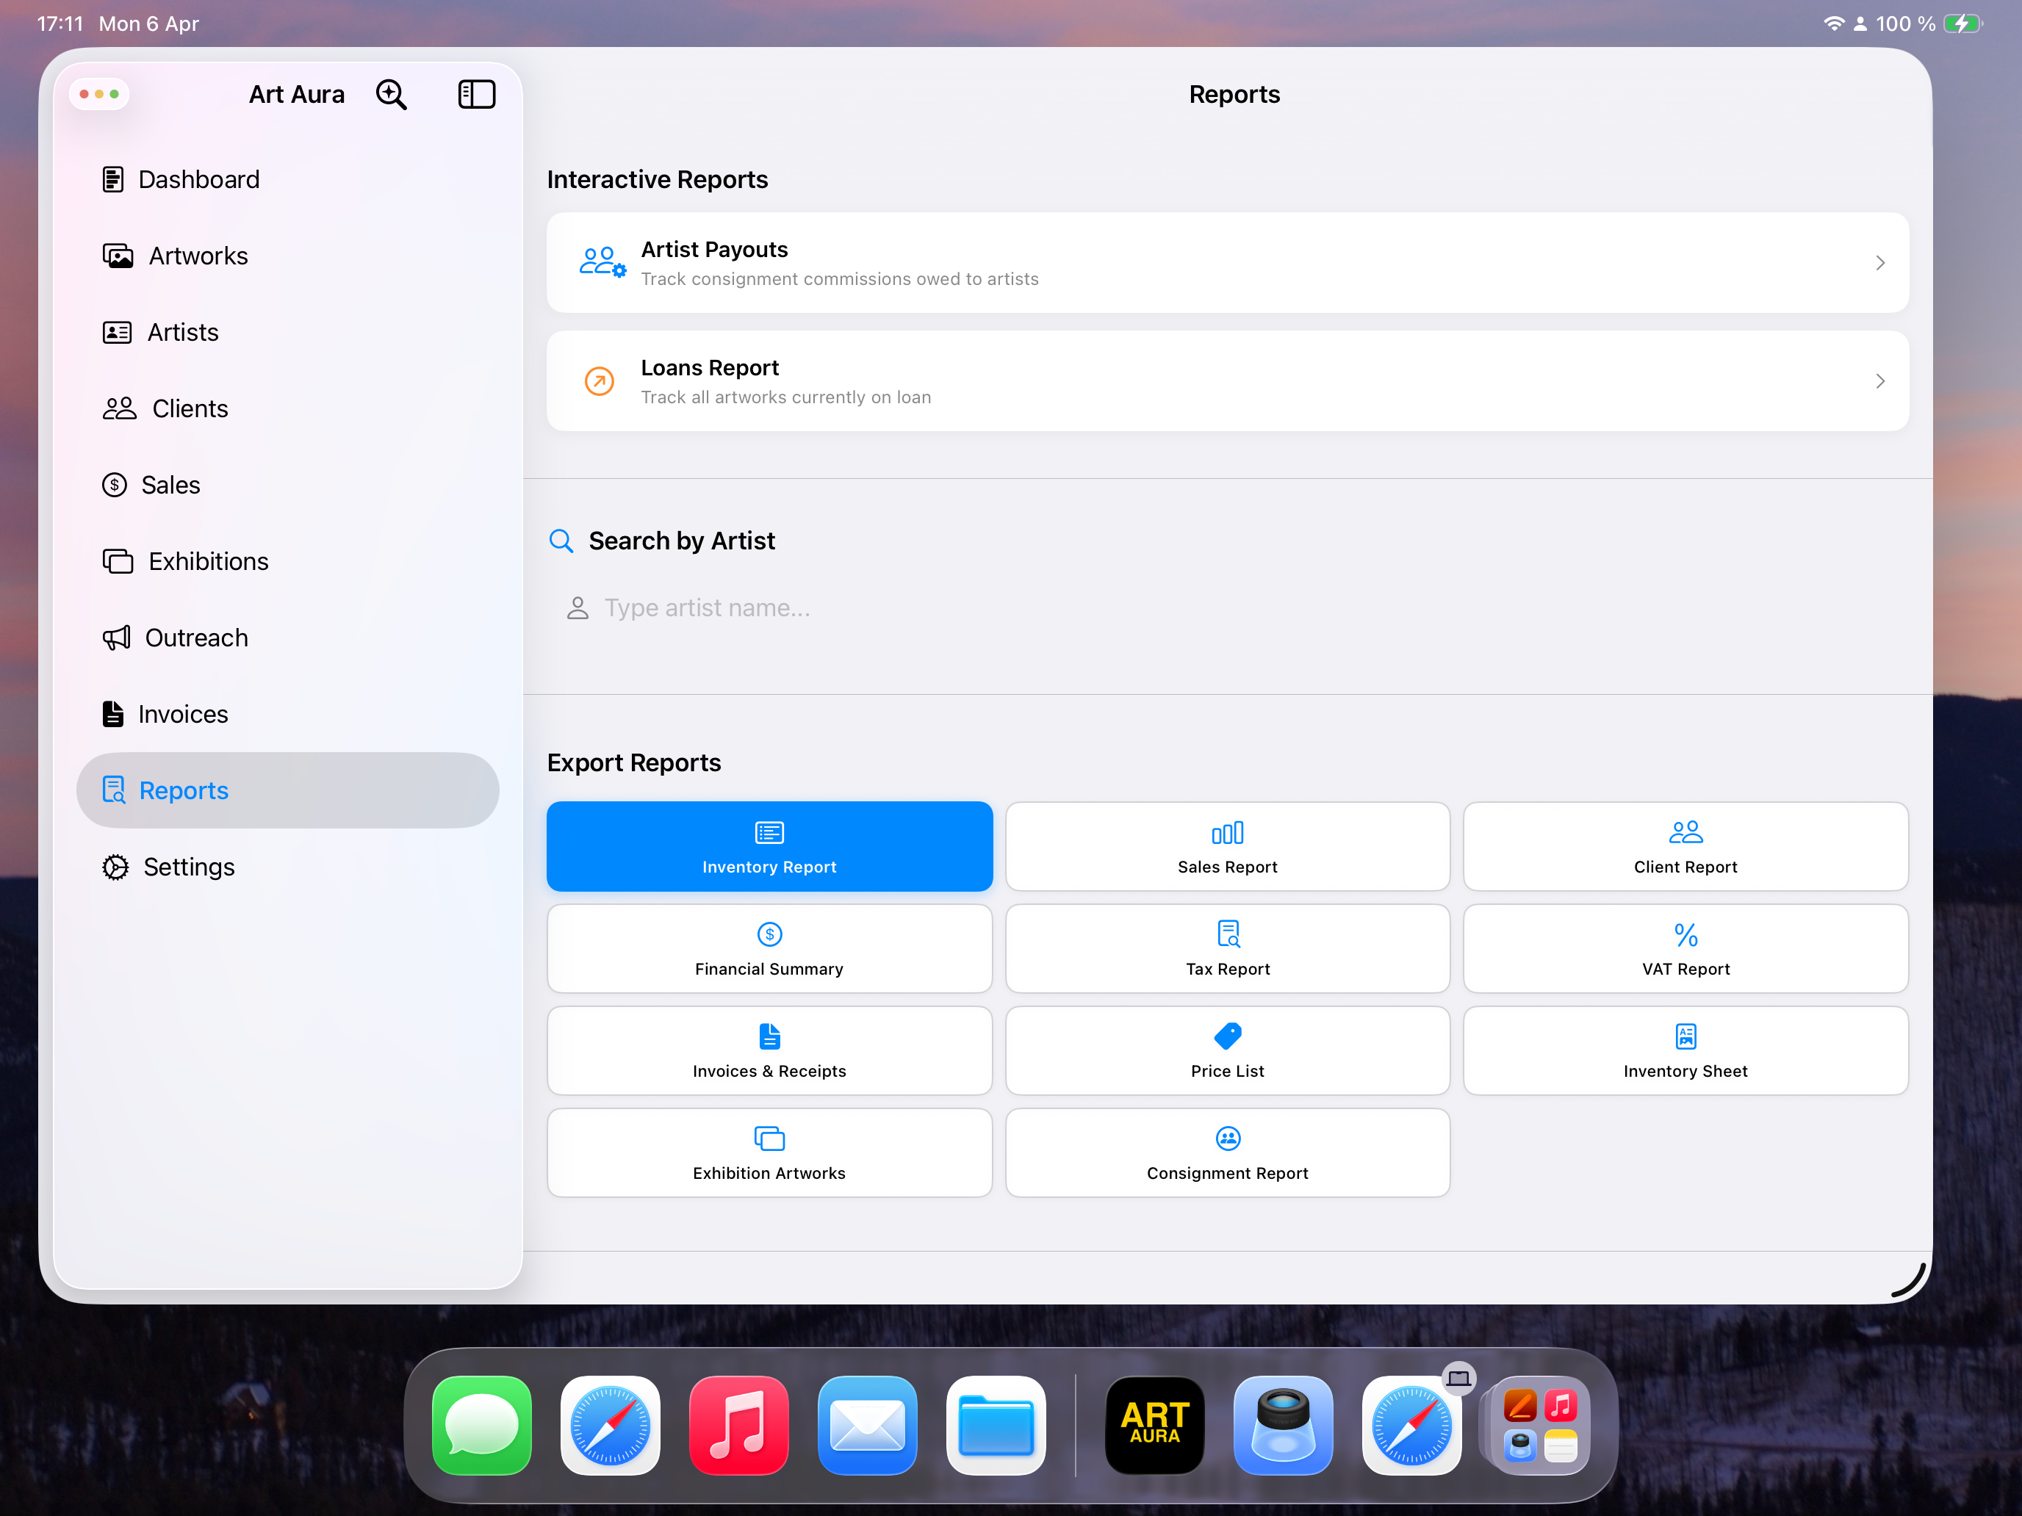Open Outreach from the sidebar
Screen dimensions: 2022x1516
(x=287, y=638)
